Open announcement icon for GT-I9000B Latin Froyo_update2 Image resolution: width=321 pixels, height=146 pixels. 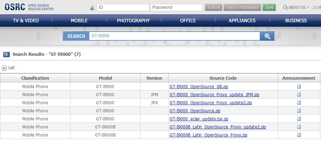pyautogui.click(x=299, y=127)
